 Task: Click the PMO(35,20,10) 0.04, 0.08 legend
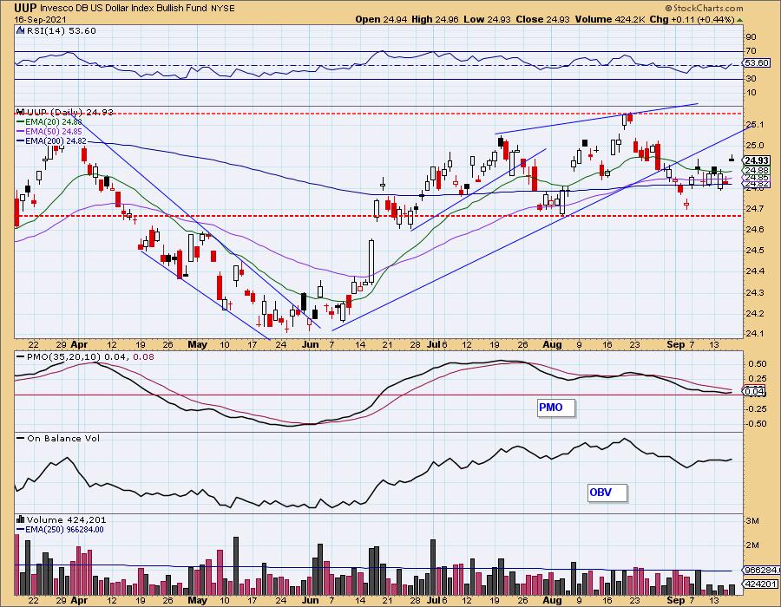click(x=85, y=357)
